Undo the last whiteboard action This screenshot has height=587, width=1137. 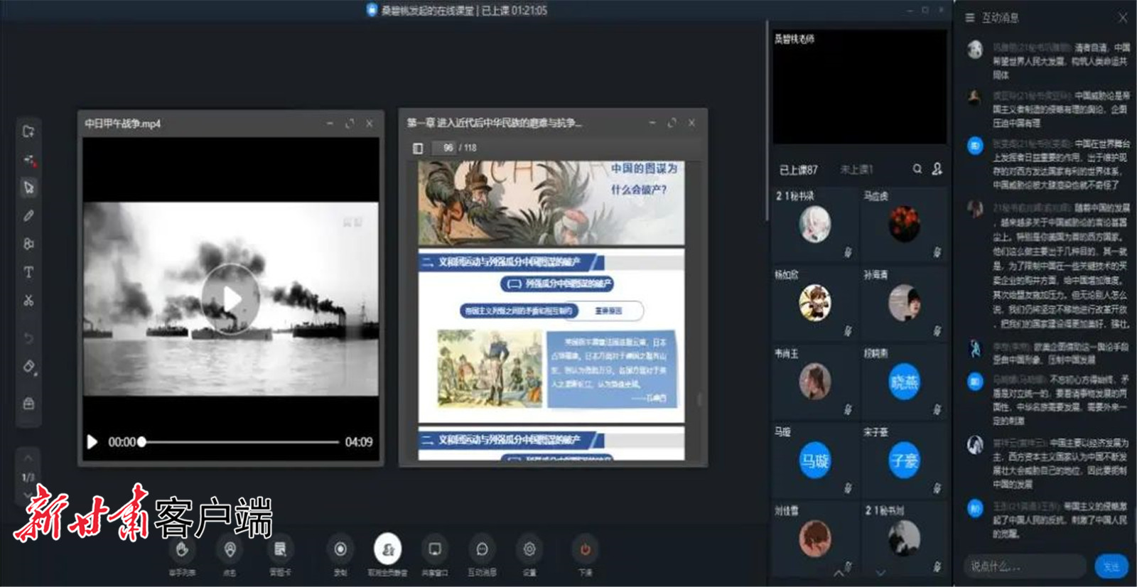point(29,338)
